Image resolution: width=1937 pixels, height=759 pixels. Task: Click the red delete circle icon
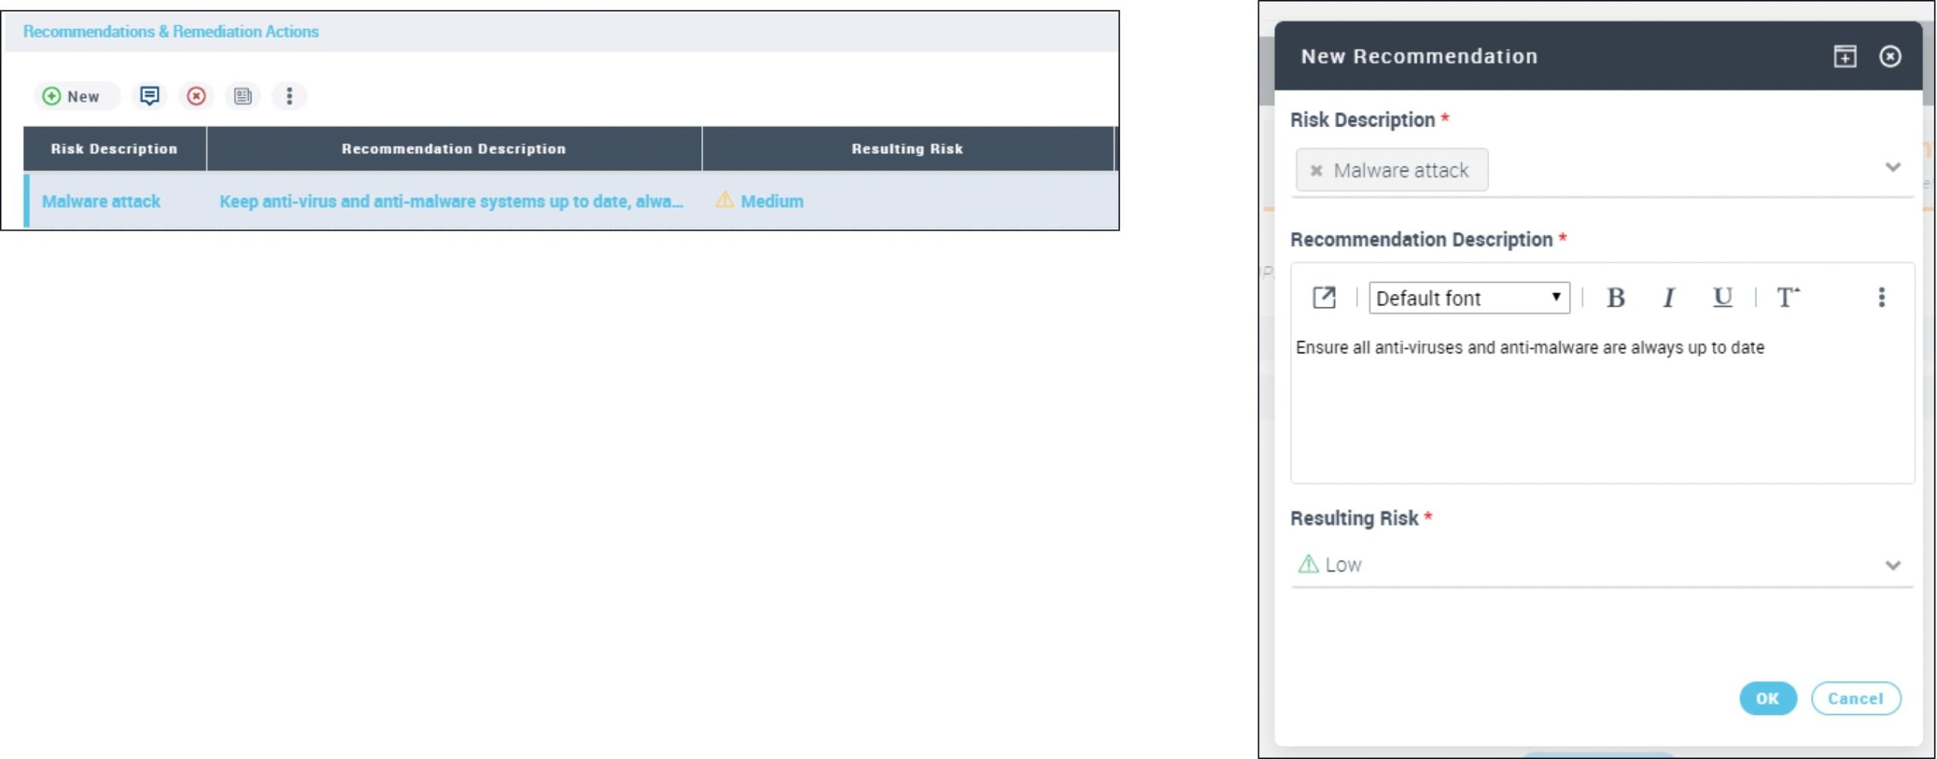click(196, 96)
